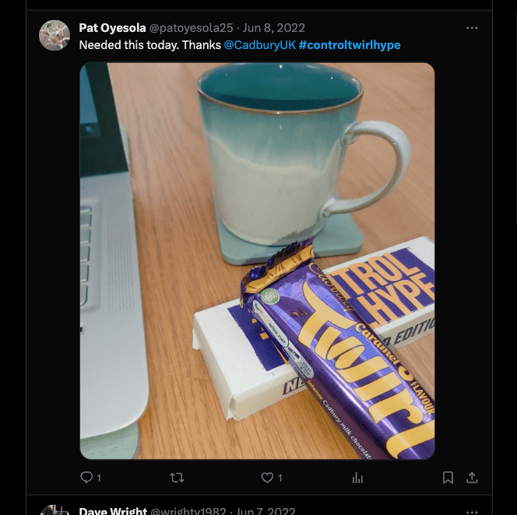Reply to Pat Oyesola's tweet
517x515 pixels.
point(87,477)
